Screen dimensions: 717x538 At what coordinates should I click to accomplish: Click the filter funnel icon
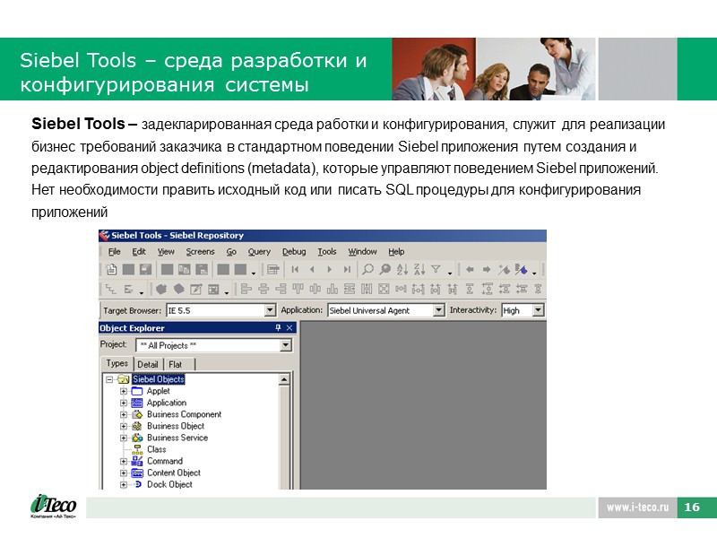pyautogui.click(x=436, y=270)
